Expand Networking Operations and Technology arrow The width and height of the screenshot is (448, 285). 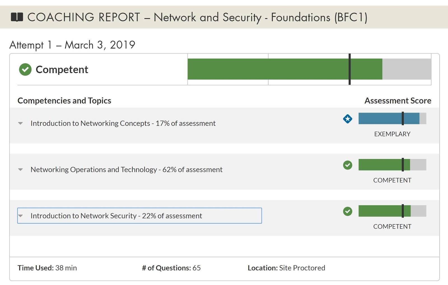(20, 170)
